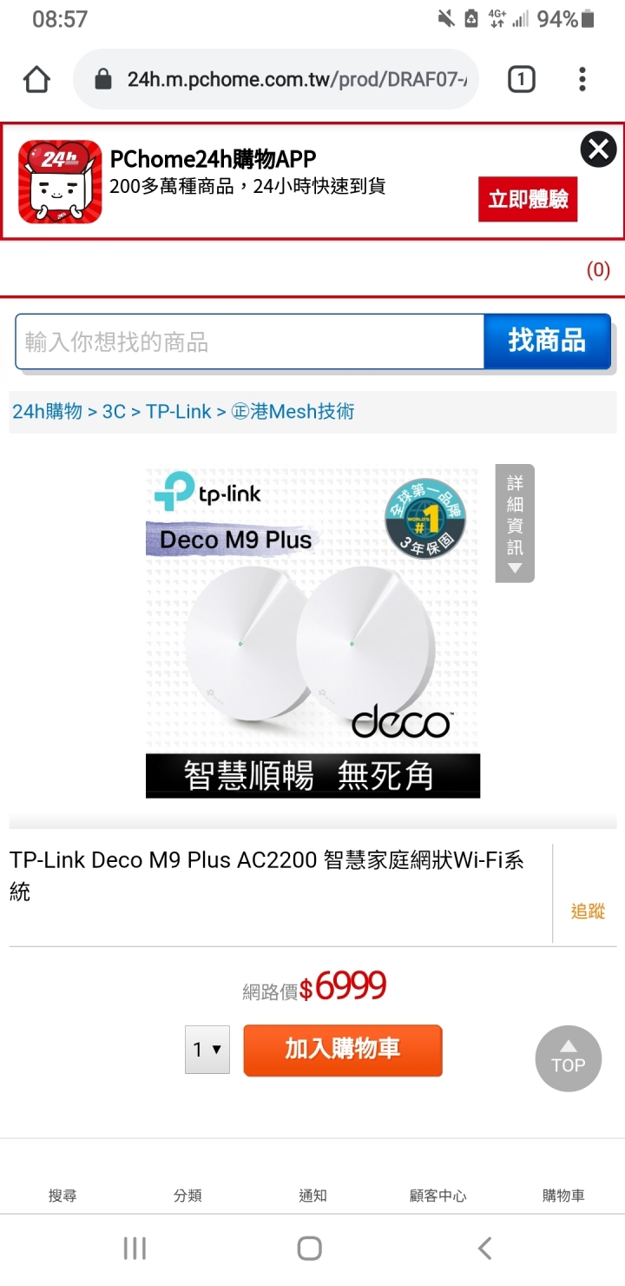
Task: Open the 3C breadcrumb link
Action: 114,412
